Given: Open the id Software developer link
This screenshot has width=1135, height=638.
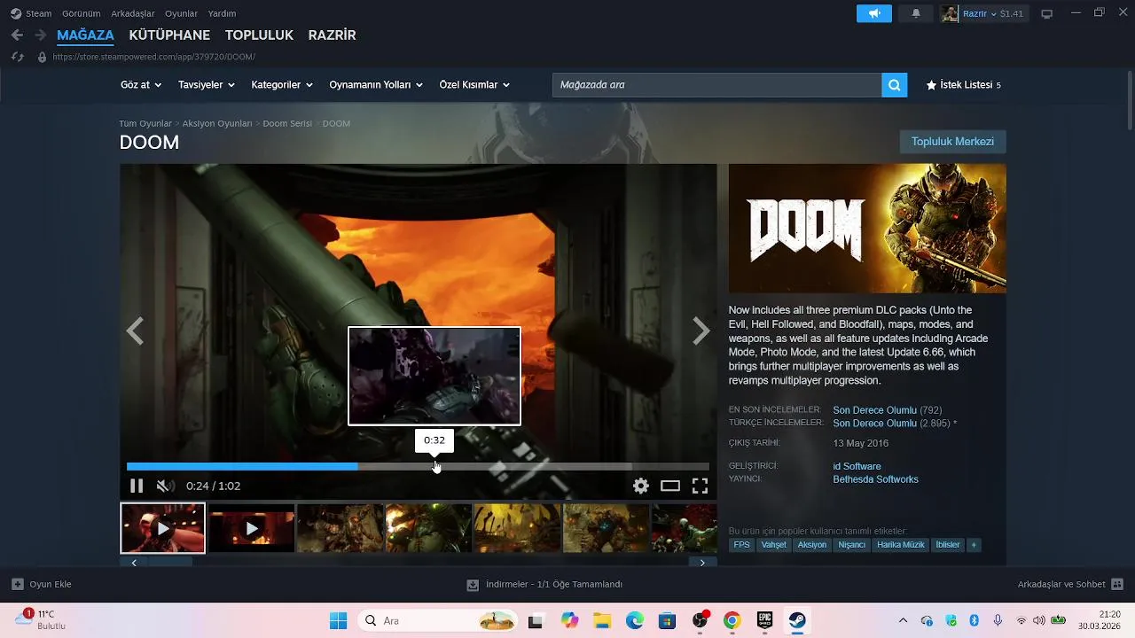Looking at the screenshot, I should (857, 466).
